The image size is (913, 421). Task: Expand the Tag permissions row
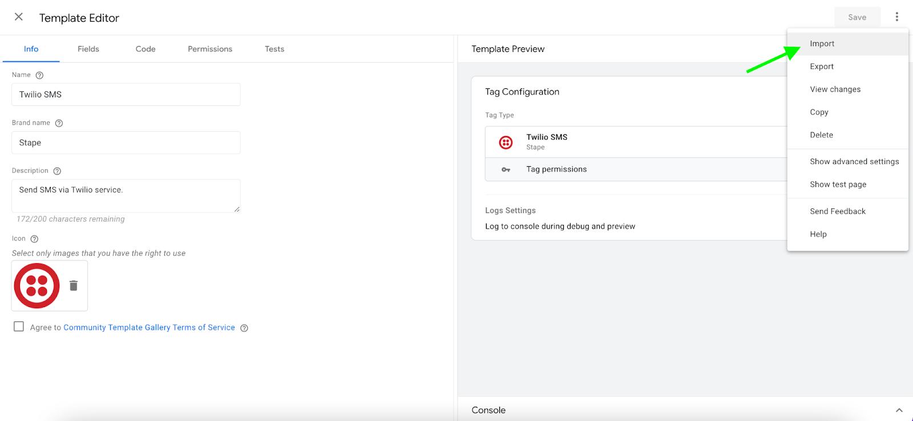click(636, 170)
